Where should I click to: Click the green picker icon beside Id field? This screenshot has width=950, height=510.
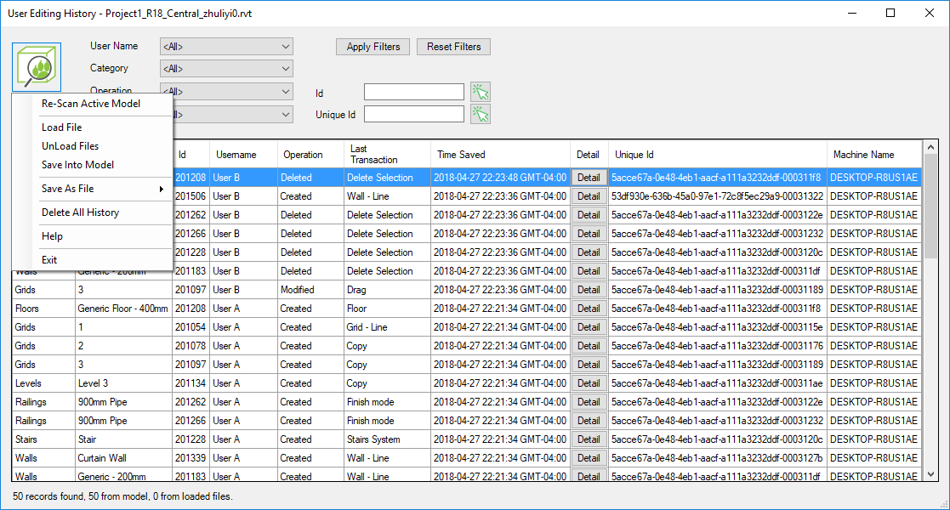click(481, 91)
